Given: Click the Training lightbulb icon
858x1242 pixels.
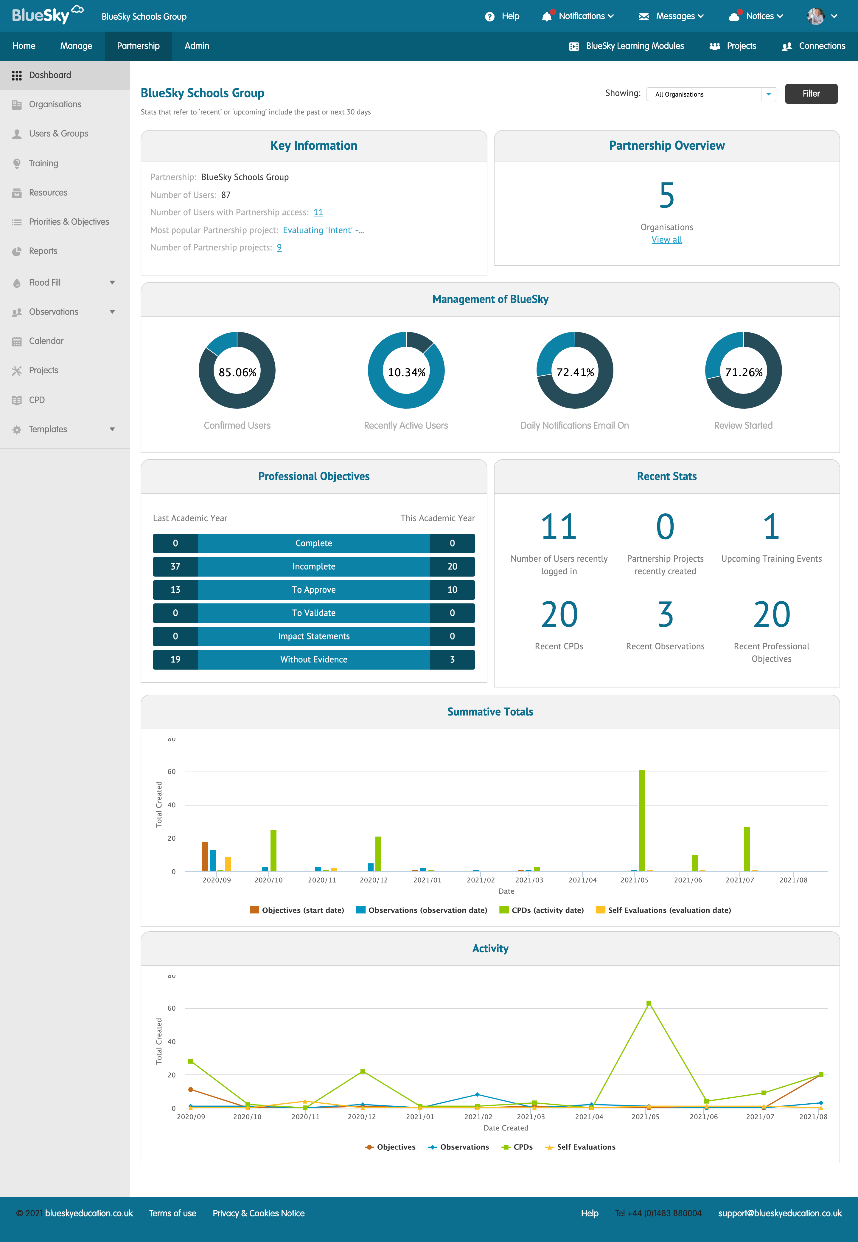Looking at the screenshot, I should [17, 163].
